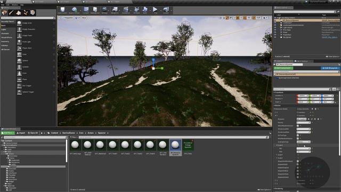
Task: Click the Play button in toolbar
Action: [155, 10]
